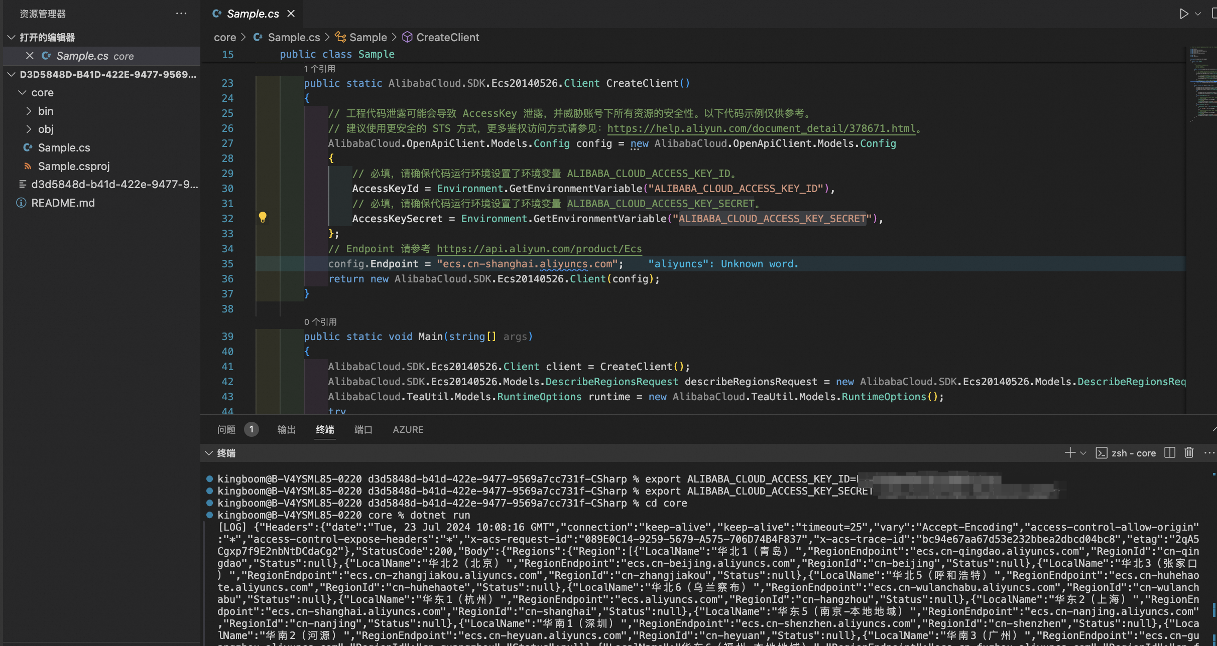1217x646 pixels.
Task: Close the Sample.cs editor tab
Action: [x=291, y=14]
